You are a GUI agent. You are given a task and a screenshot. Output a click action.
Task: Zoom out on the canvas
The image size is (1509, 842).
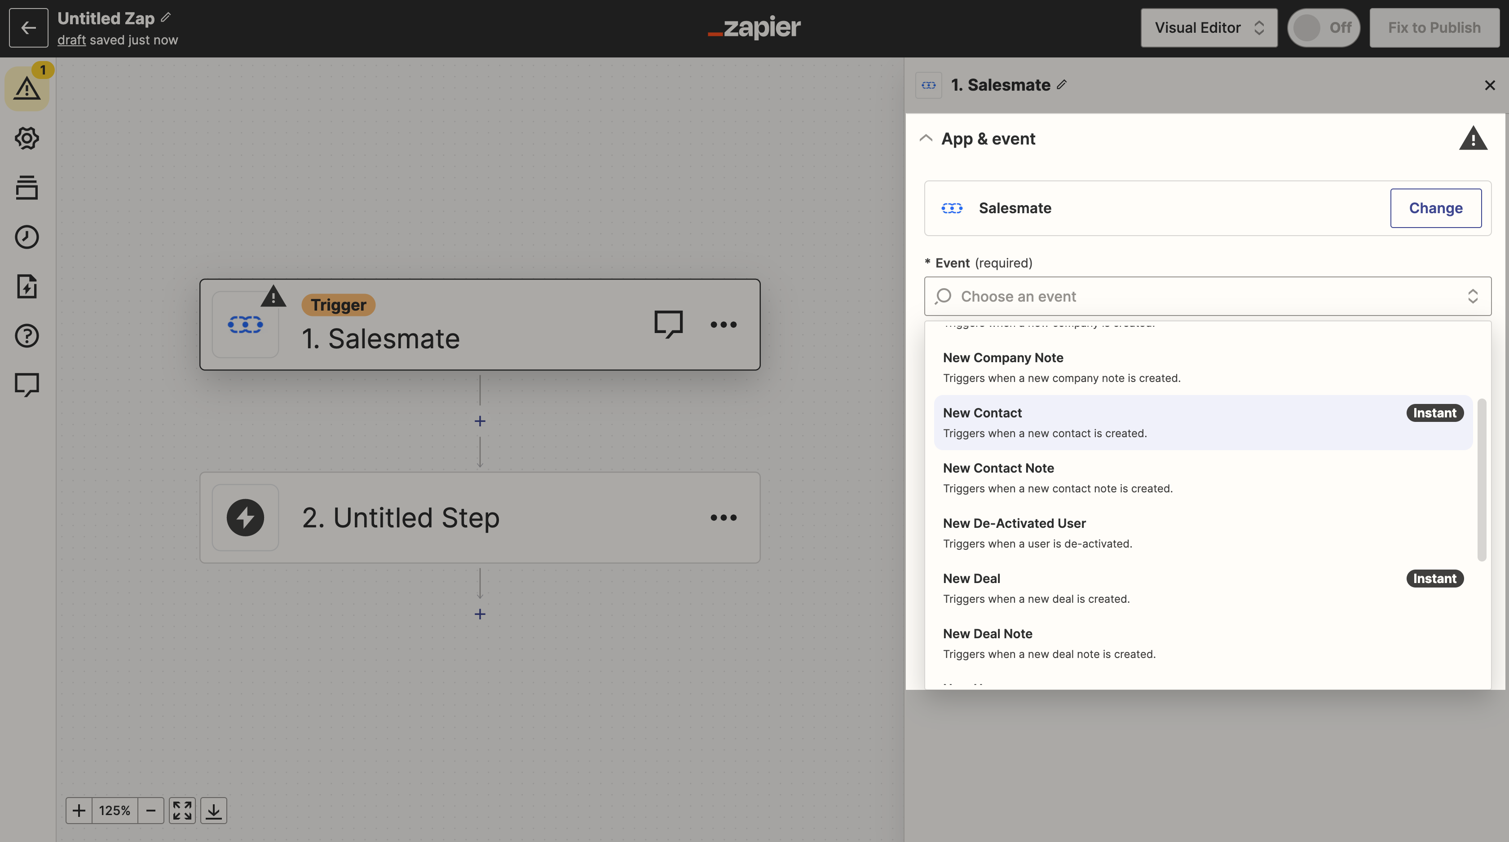[x=150, y=811]
